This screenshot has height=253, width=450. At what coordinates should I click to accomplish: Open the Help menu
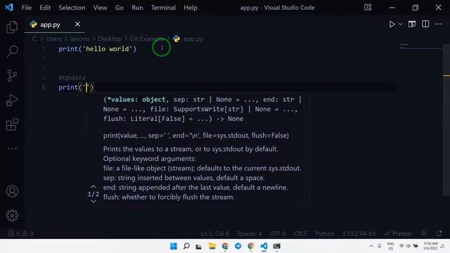click(191, 8)
